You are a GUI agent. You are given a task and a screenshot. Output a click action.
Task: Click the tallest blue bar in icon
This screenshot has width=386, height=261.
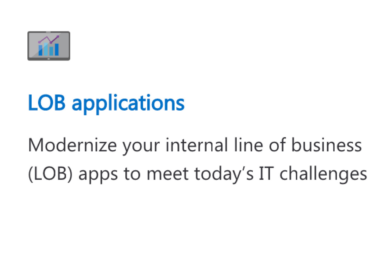pos(46,49)
